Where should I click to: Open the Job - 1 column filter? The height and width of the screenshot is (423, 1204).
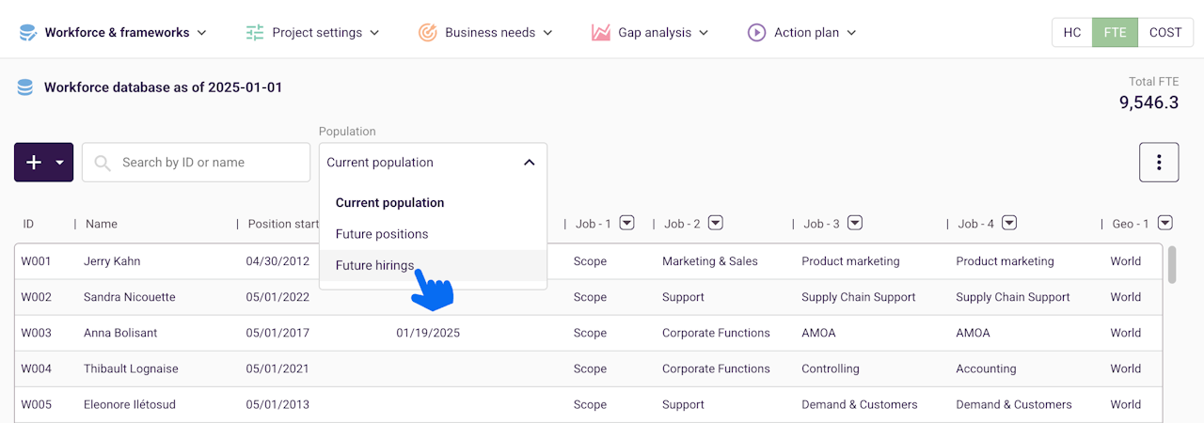[626, 224]
